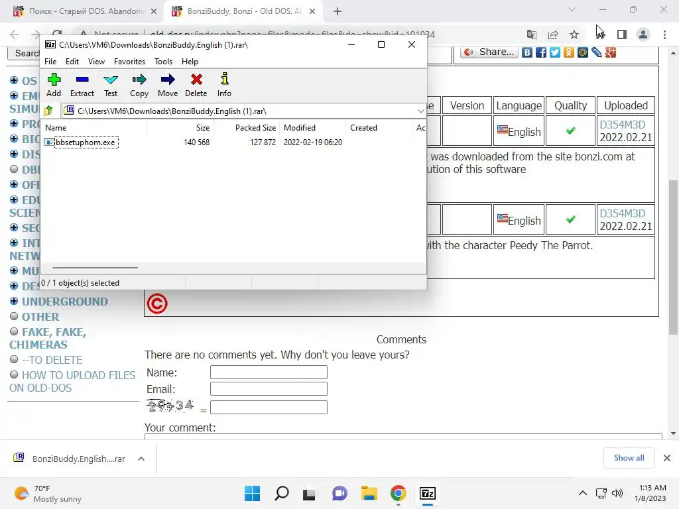679x509 pixels.
Task: Sort by the Created column header
Action: [x=379, y=128]
